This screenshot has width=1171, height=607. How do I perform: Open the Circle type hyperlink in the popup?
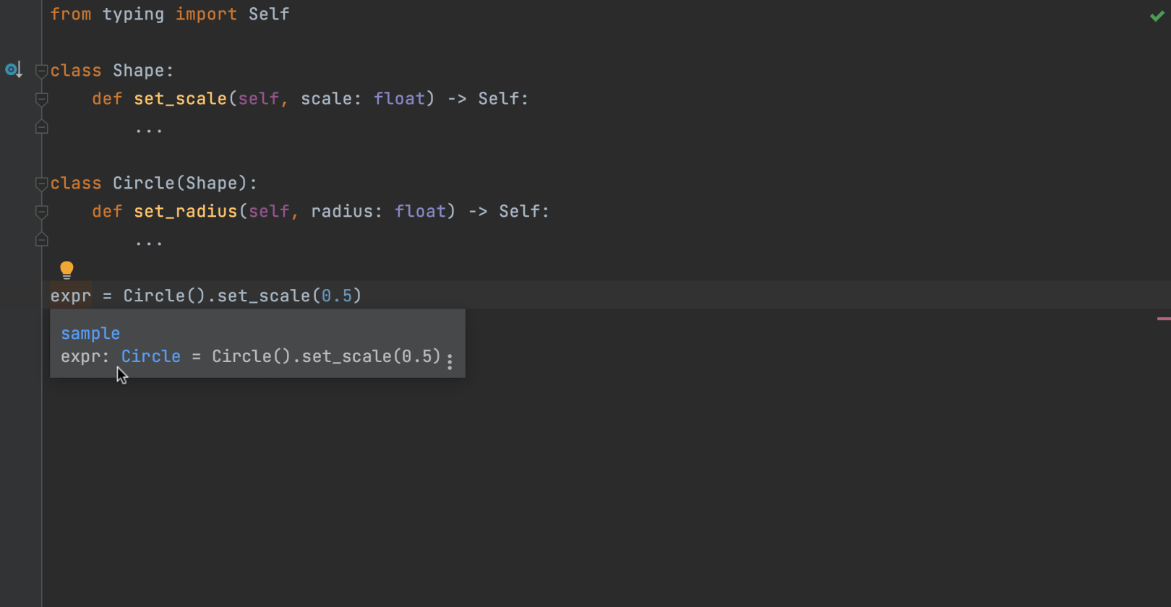(150, 356)
